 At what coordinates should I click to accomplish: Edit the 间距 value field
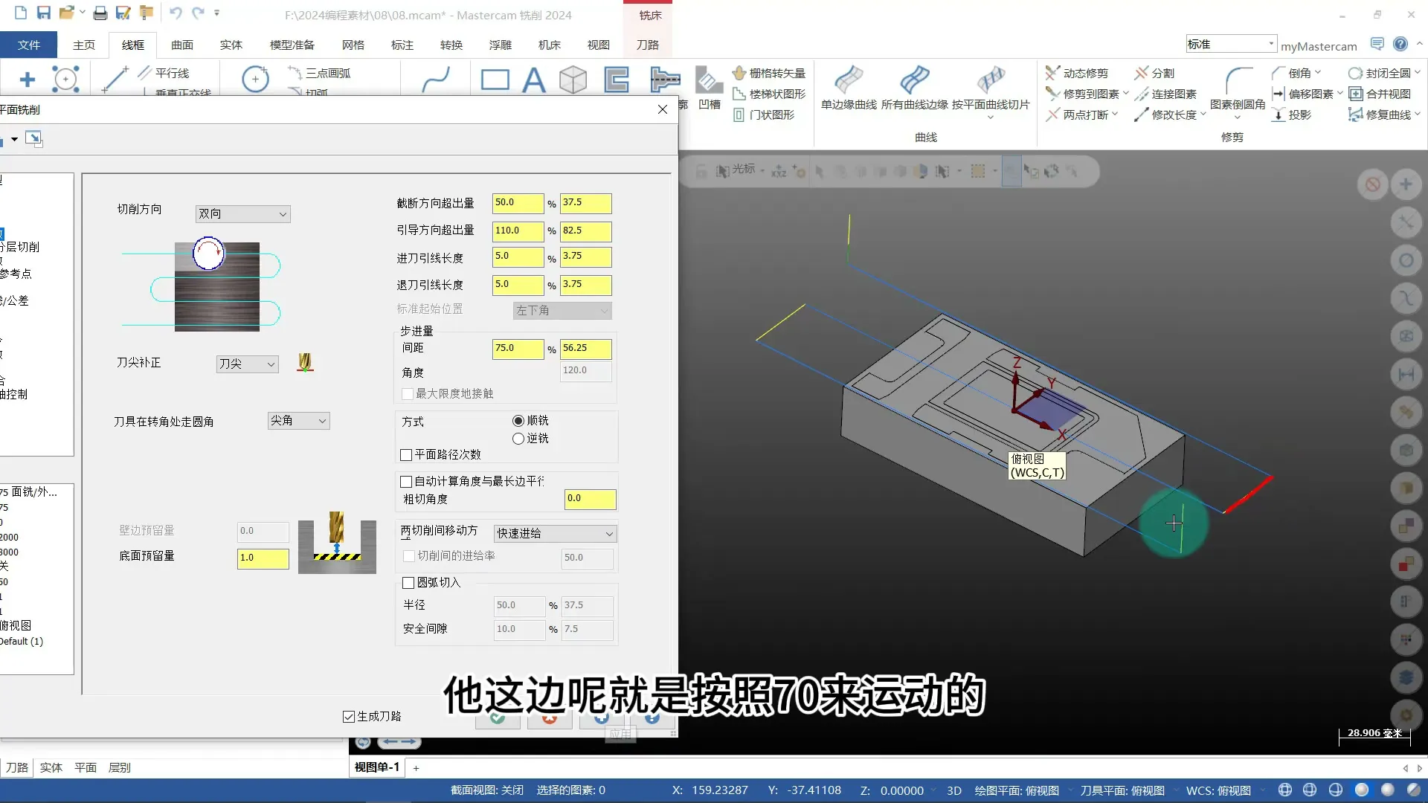[518, 348]
